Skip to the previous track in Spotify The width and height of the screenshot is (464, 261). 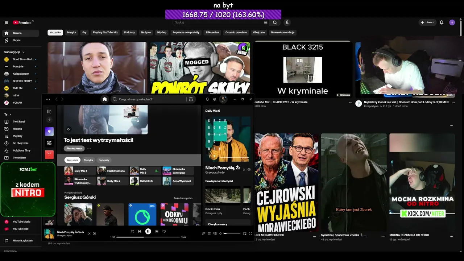point(140,231)
